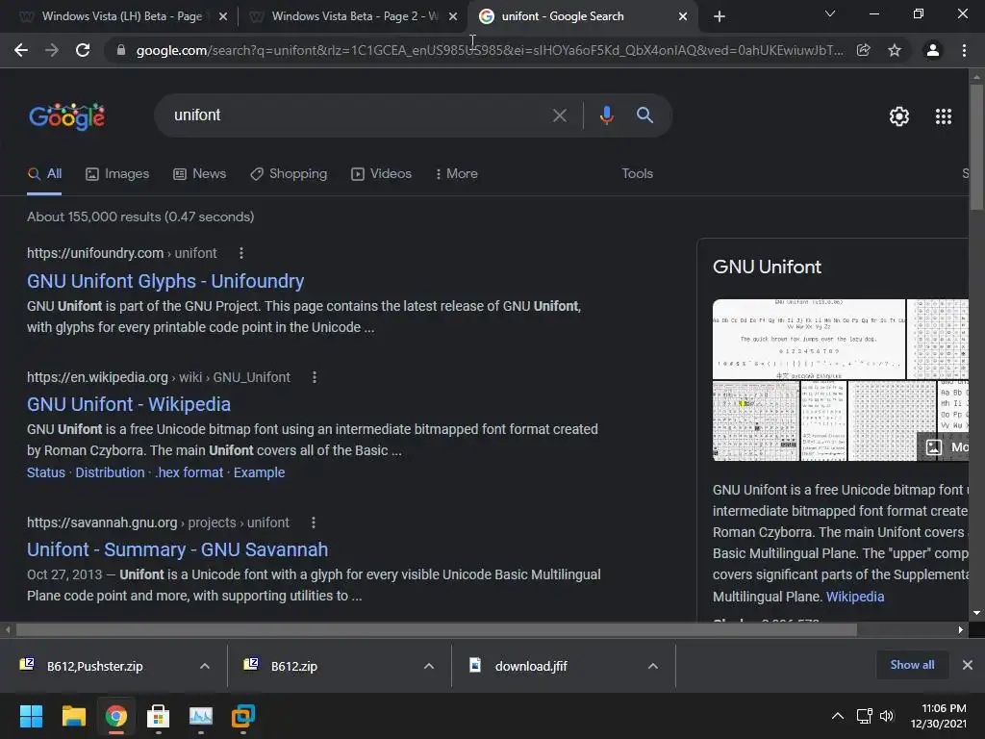
Task: Open options dots for Wikipedia result
Action: point(315,377)
